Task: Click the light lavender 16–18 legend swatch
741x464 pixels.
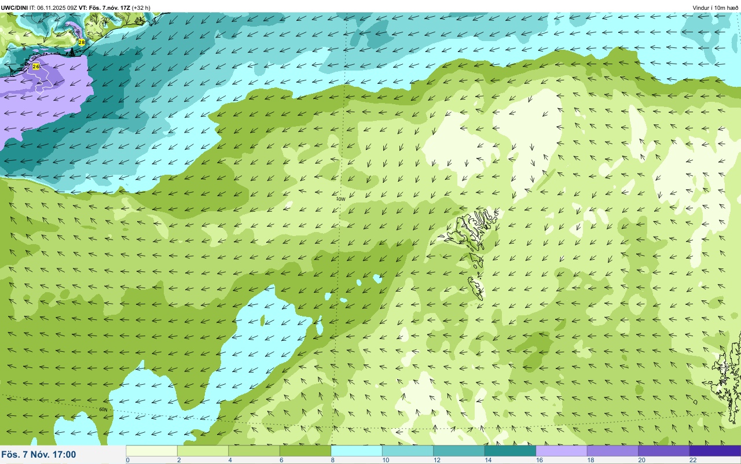Action: (x=562, y=451)
